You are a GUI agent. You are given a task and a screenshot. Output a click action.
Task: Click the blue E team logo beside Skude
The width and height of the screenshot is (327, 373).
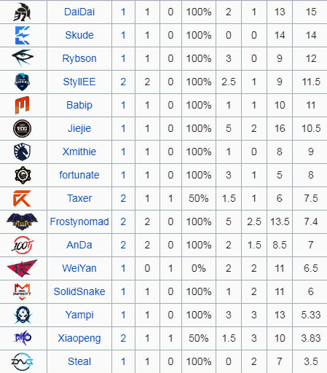click(x=22, y=35)
